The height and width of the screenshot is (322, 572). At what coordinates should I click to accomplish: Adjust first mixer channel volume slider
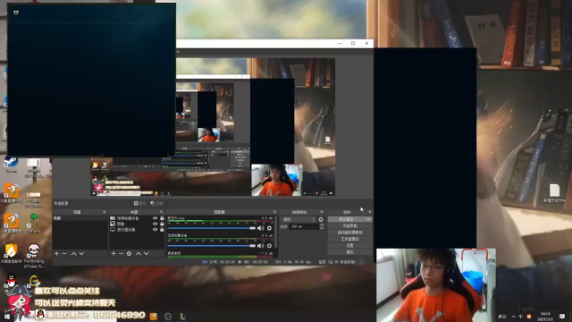(x=212, y=228)
